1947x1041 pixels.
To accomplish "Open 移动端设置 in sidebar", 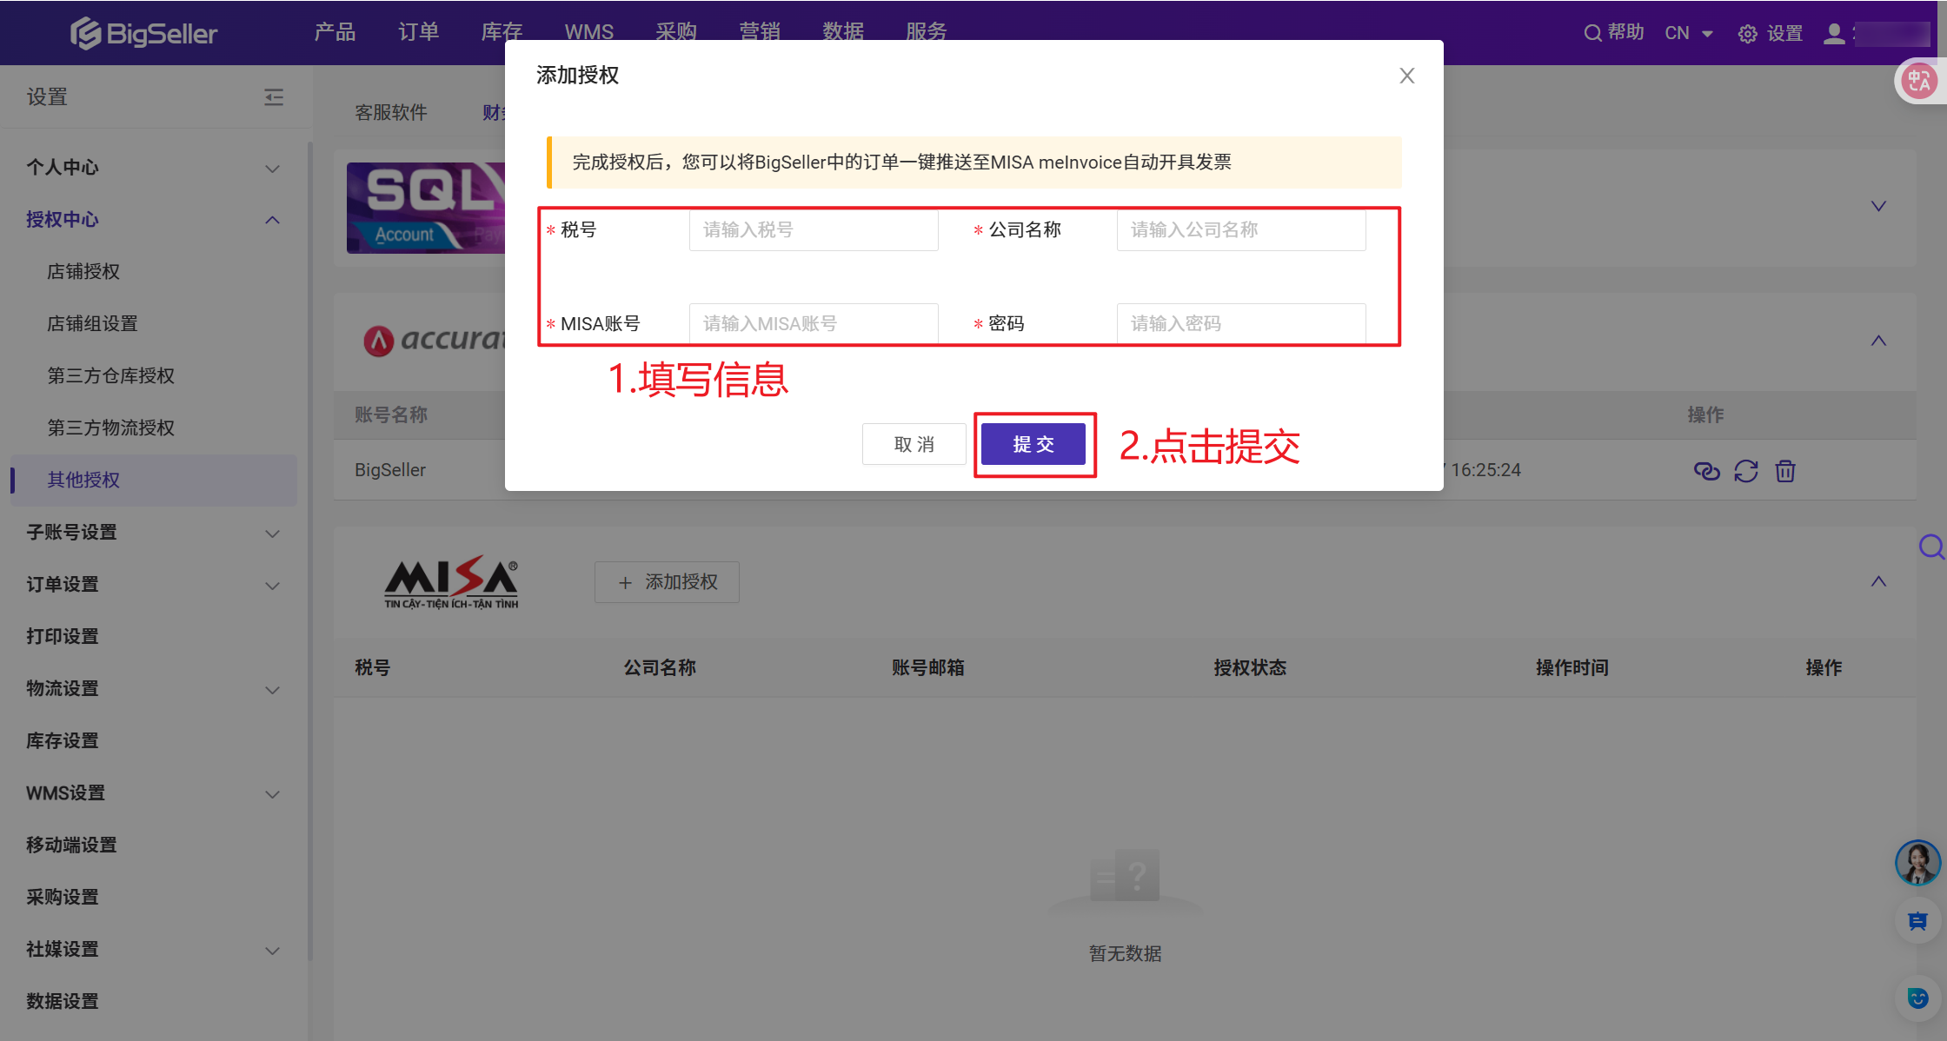I will [71, 845].
